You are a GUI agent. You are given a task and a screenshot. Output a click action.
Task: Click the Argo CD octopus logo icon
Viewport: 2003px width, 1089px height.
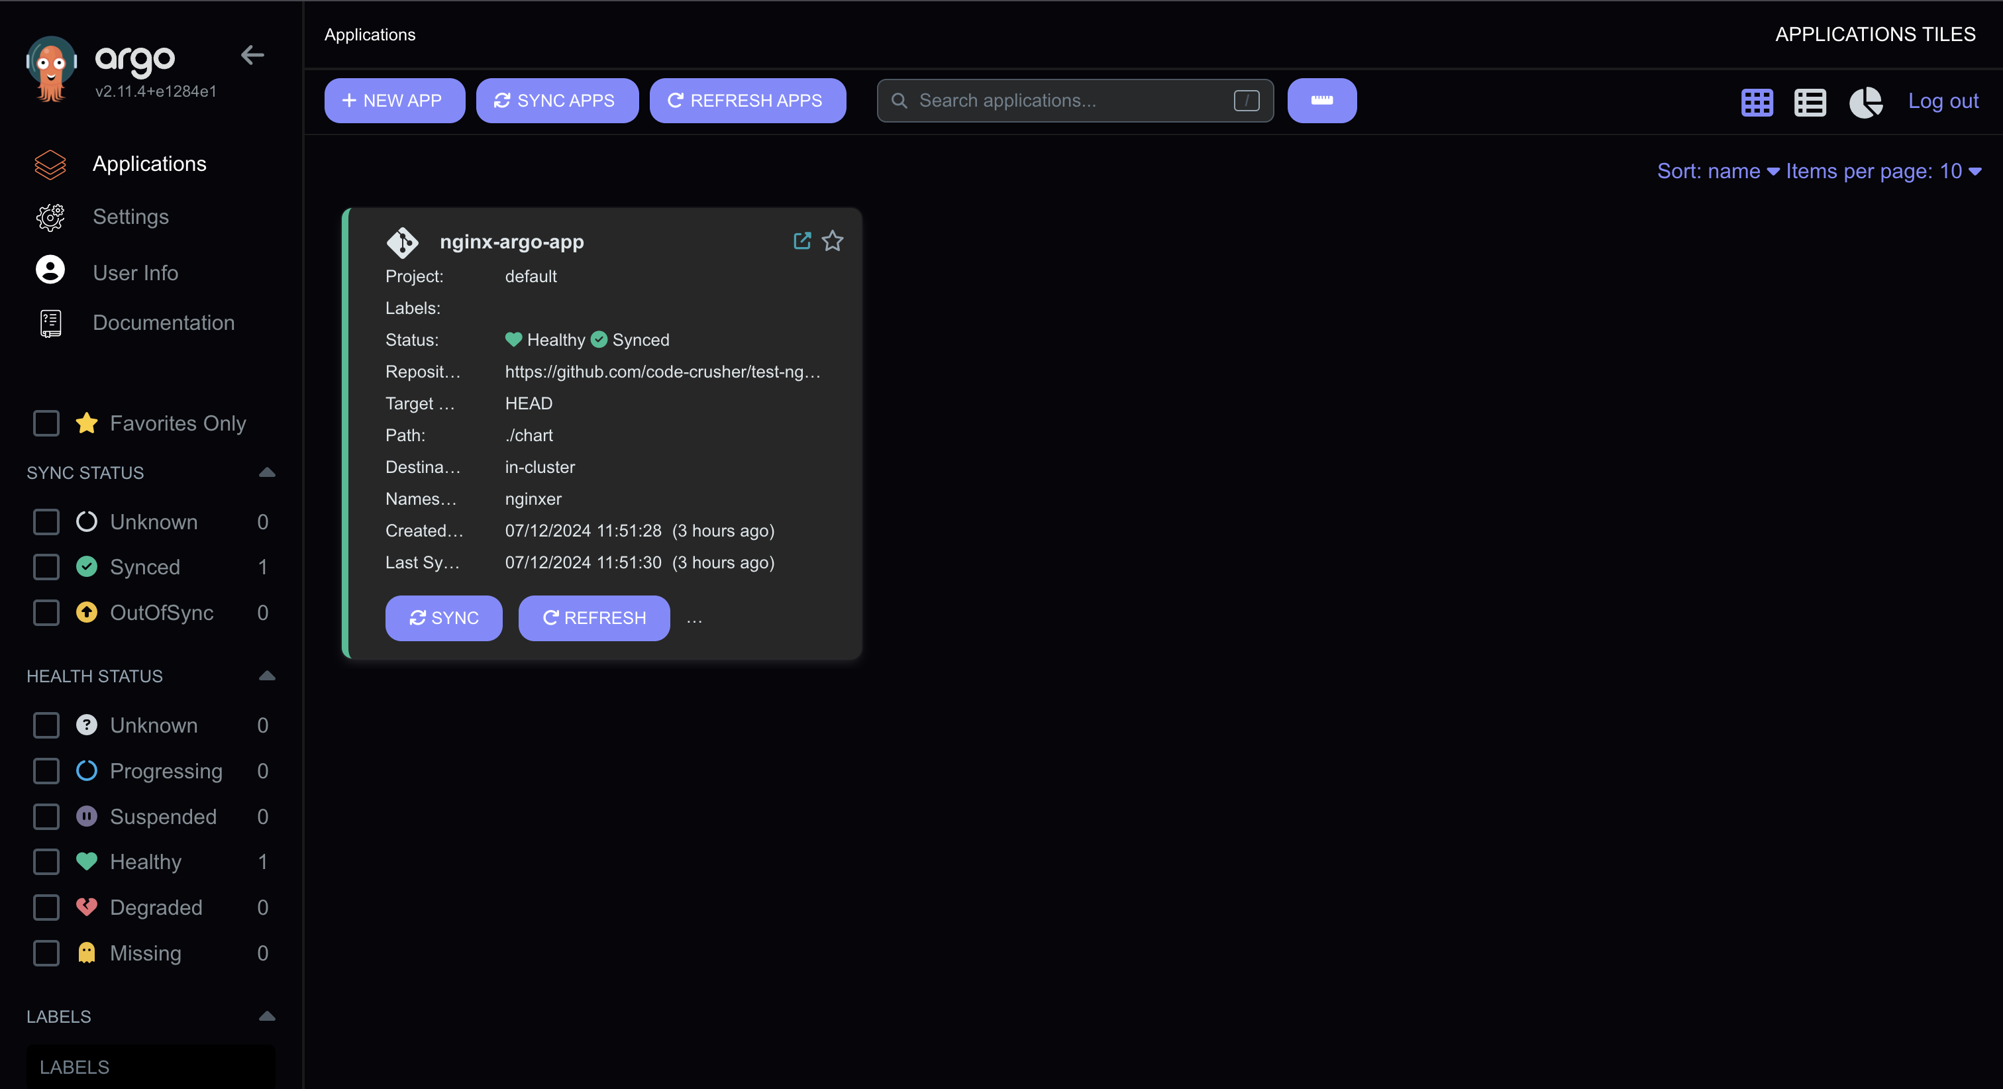point(51,67)
